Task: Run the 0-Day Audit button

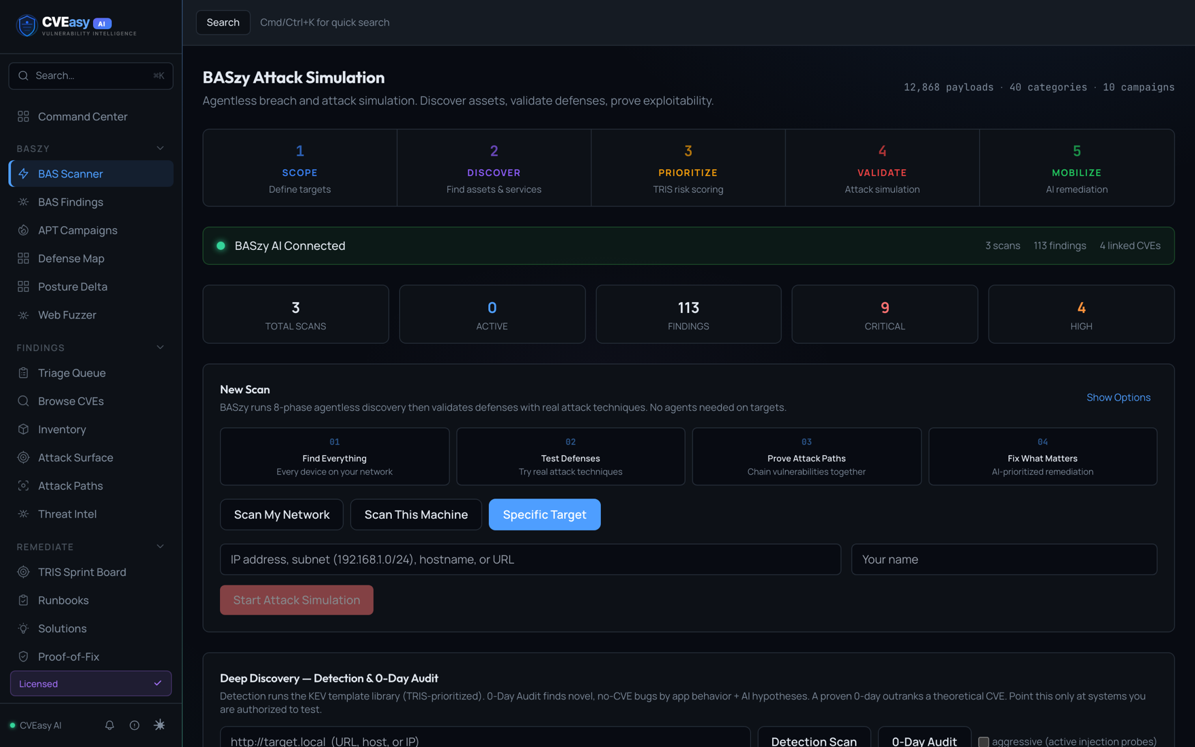Action: click(924, 737)
